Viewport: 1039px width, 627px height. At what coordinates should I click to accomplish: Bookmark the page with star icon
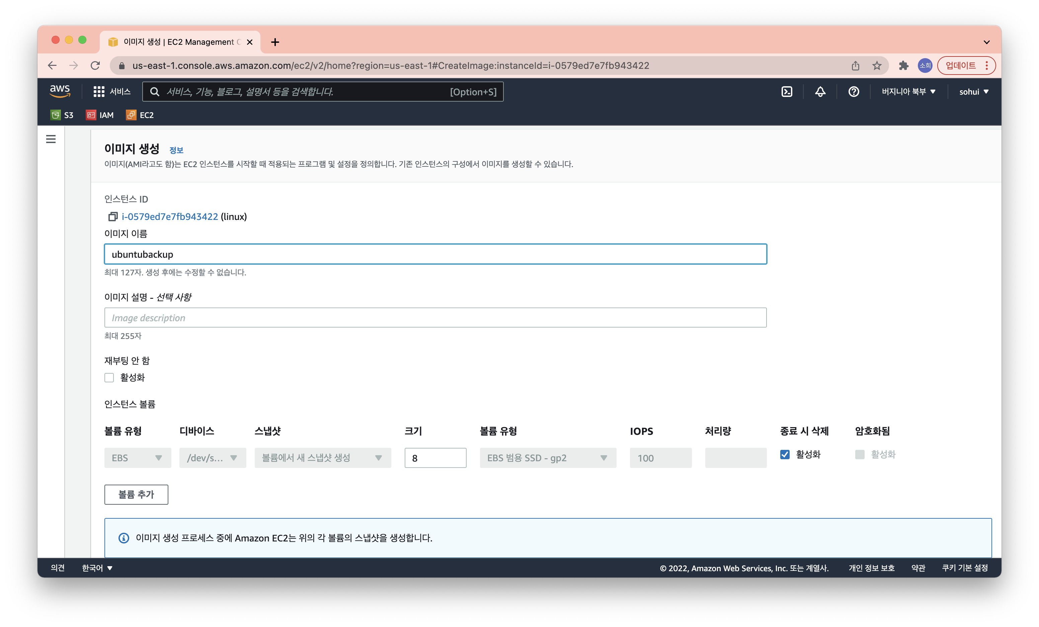tap(877, 65)
